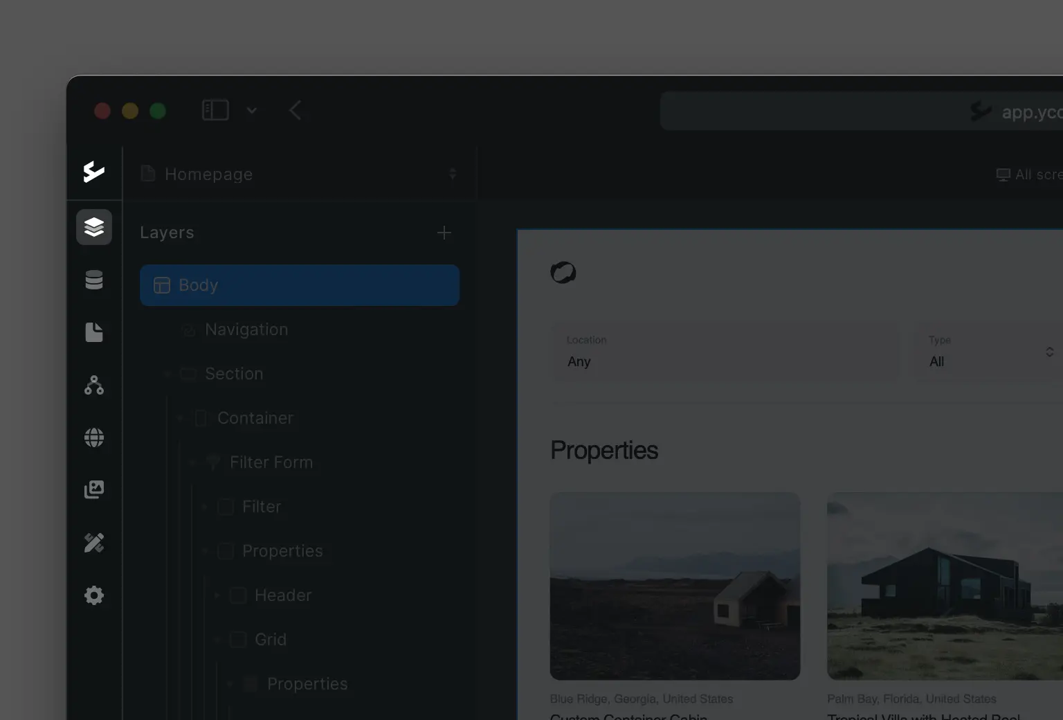The height and width of the screenshot is (720, 1063).
Task: Select the Container layer
Action: coord(300,418)
